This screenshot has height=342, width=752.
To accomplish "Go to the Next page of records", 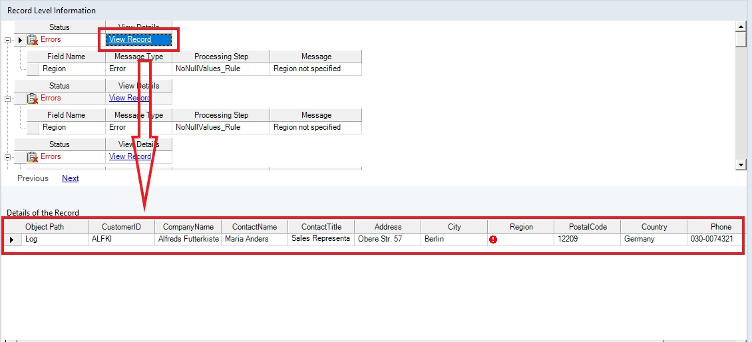I will [x=70, y=178].
